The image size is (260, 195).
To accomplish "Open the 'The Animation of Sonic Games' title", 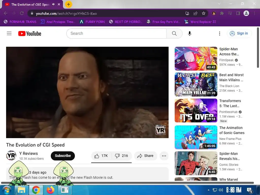I will [232, 130].
